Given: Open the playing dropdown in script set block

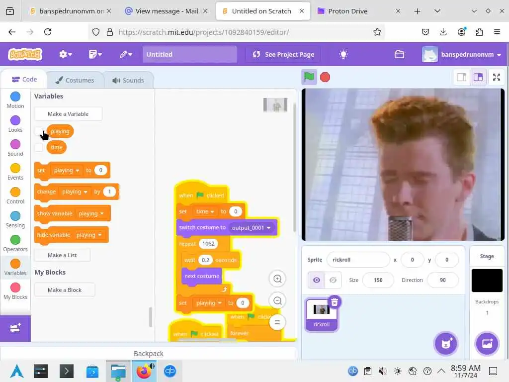Looking at the screenshot, I should (x=208, y=303).
